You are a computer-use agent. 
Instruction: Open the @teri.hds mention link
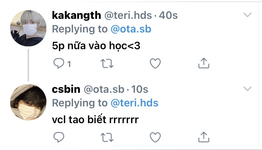pos(134,103)
